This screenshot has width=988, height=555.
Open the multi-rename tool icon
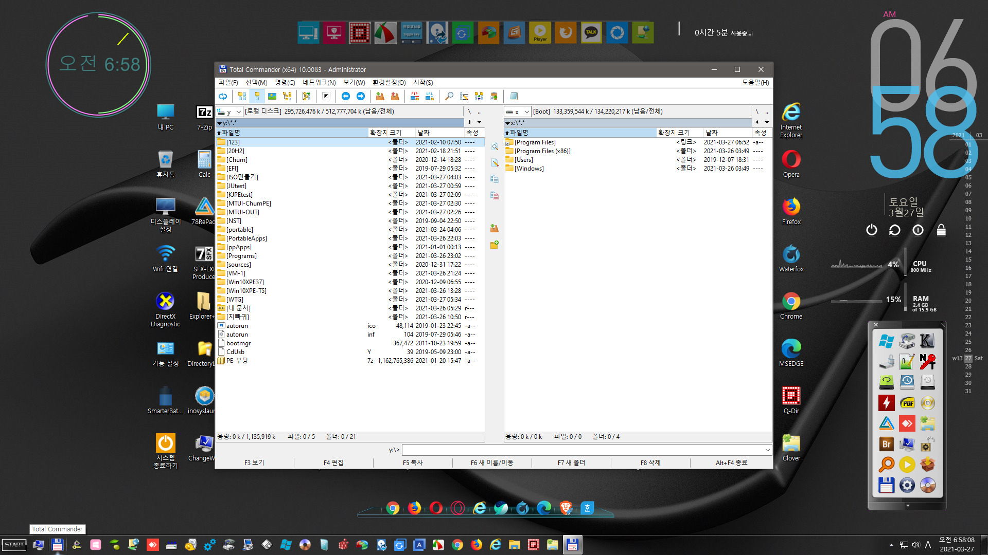(464, 96)
